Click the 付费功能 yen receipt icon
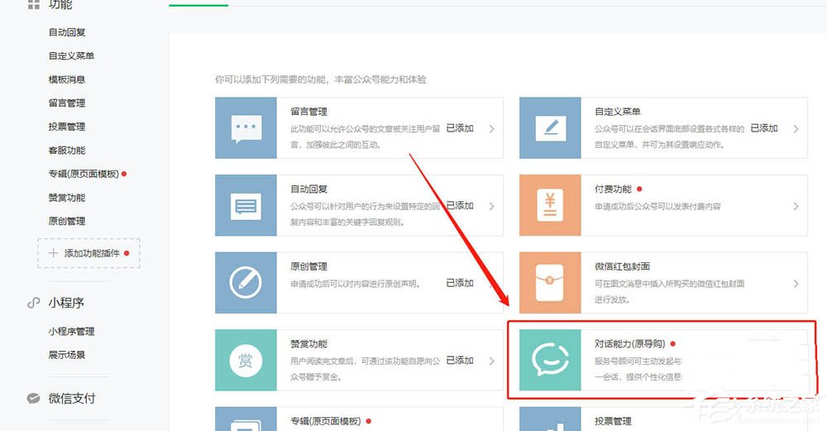Image resolution: width=827 pixels, height=431 pixels. (550, 205)
